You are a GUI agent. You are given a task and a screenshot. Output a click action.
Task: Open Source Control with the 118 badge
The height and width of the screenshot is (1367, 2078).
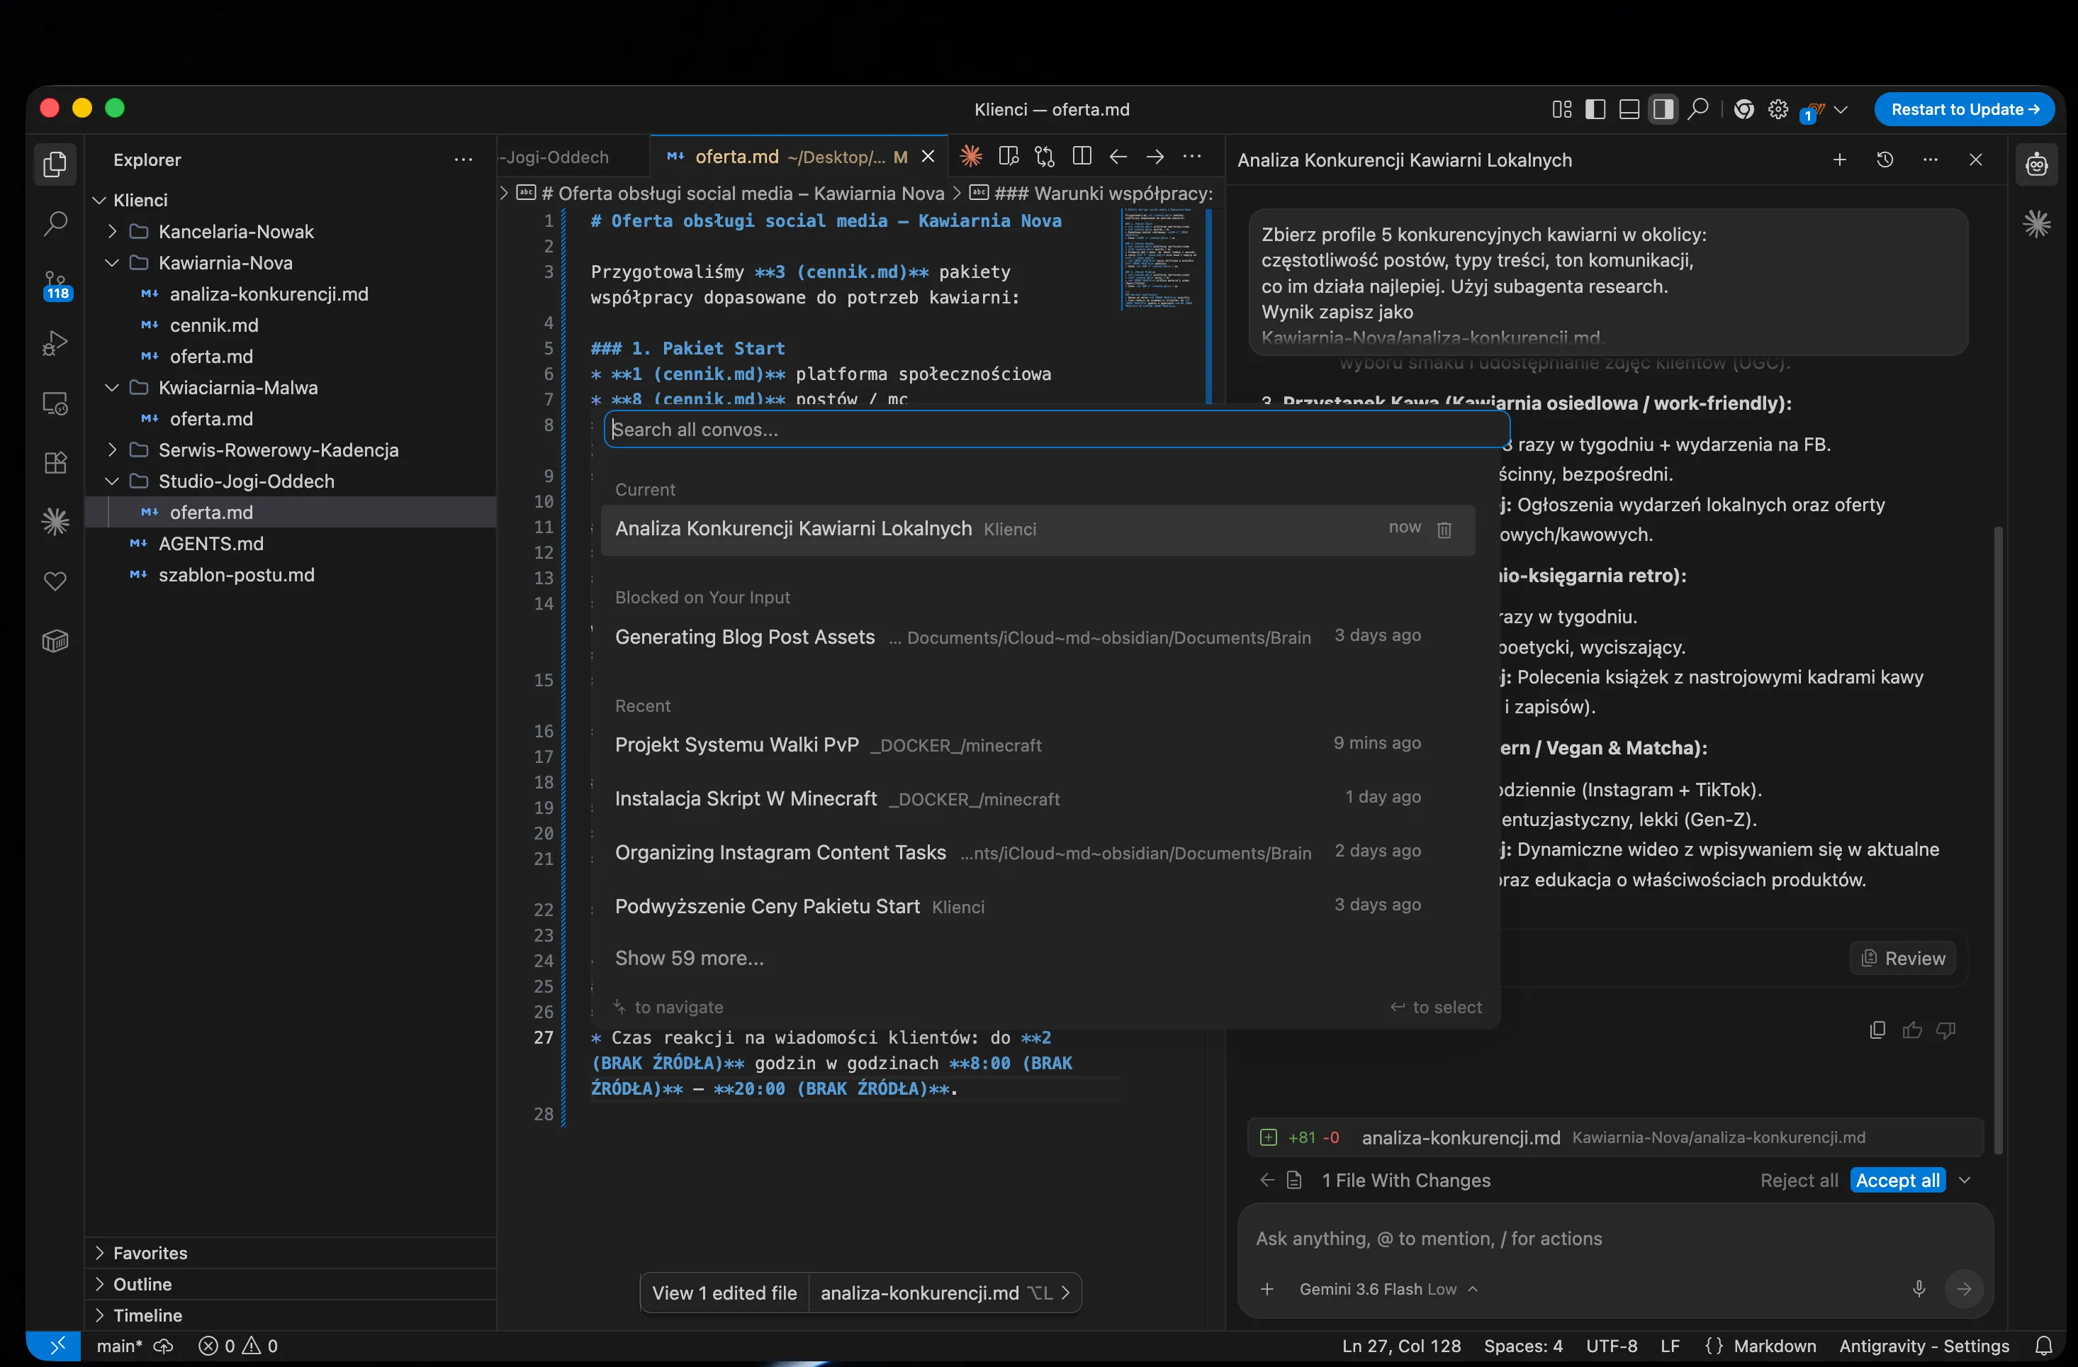pos(55,285)
